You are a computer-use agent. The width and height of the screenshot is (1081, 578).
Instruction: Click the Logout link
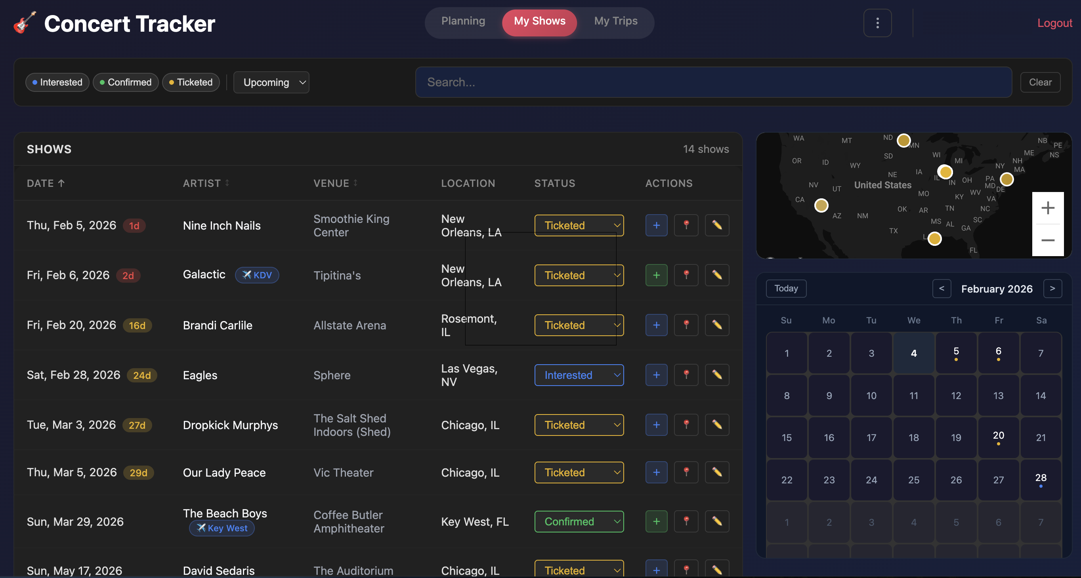(1054, 23)
